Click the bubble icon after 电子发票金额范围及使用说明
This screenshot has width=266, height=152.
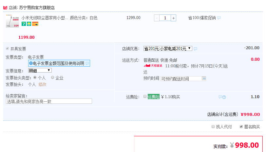pos(87,64)
